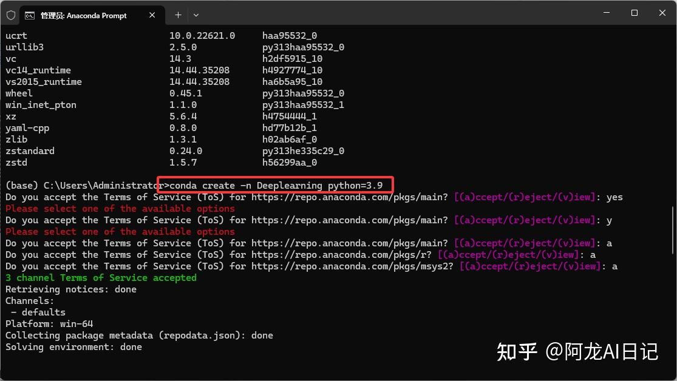Click the 'wheel' package name

tap(19, 93)
